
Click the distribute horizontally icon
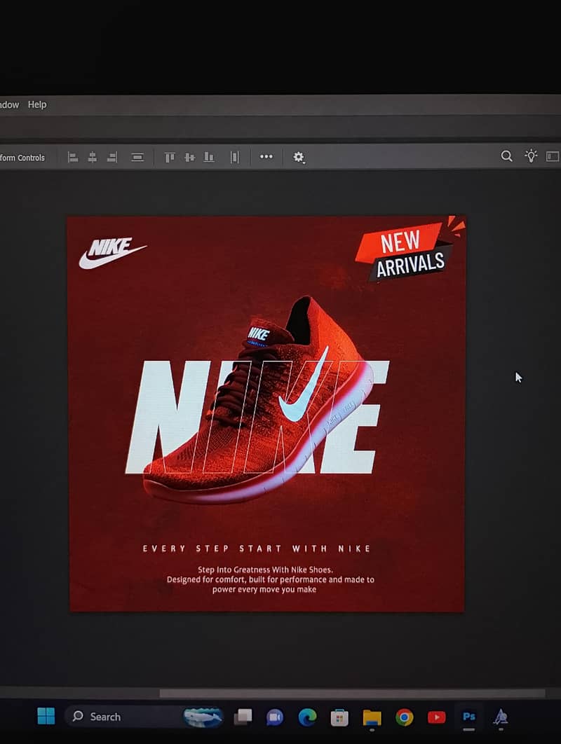[x=235, y=157]
